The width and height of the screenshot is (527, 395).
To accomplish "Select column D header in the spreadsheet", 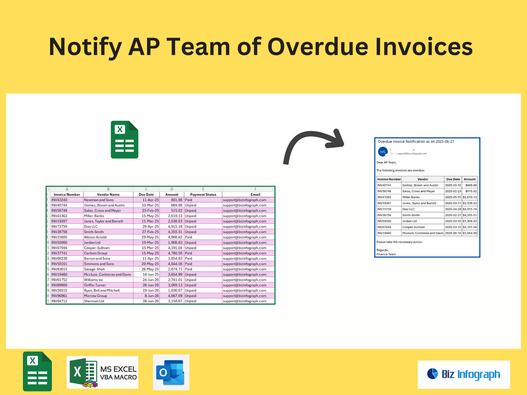I will point(172,189).
